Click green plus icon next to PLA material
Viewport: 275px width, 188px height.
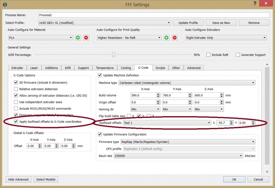78,37
